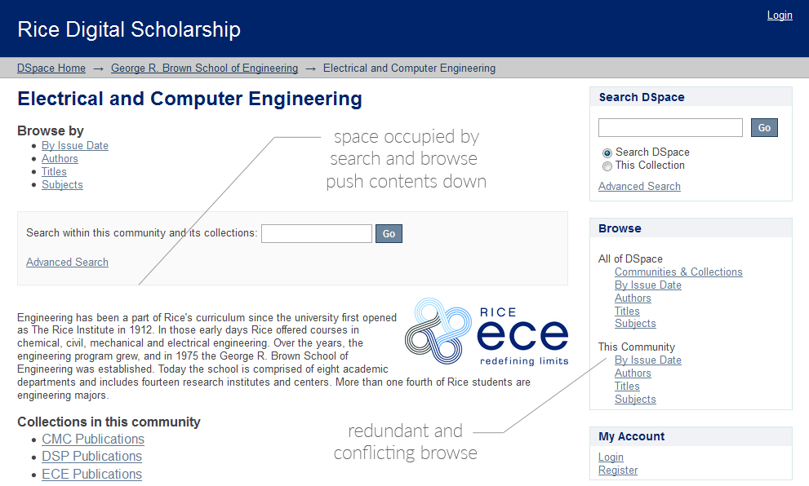
Task: Go to DSpace Home breadcrumb
Action: pos(51,68)
